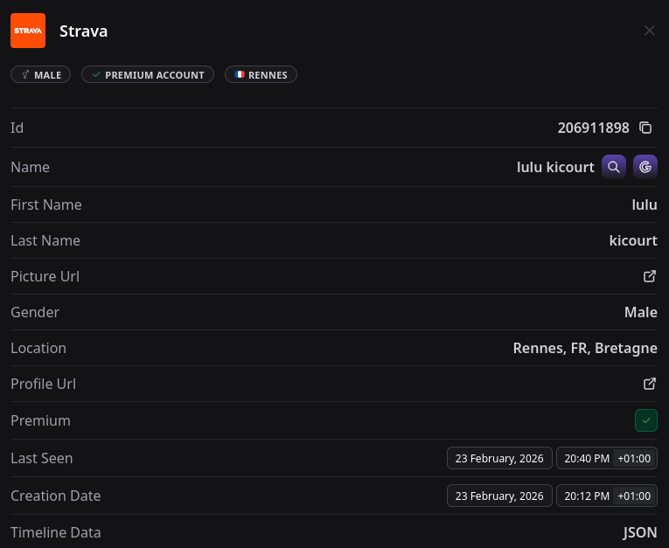Click the MALE tag badge
This screenshot has width=669, height=548.
point(41,75)
